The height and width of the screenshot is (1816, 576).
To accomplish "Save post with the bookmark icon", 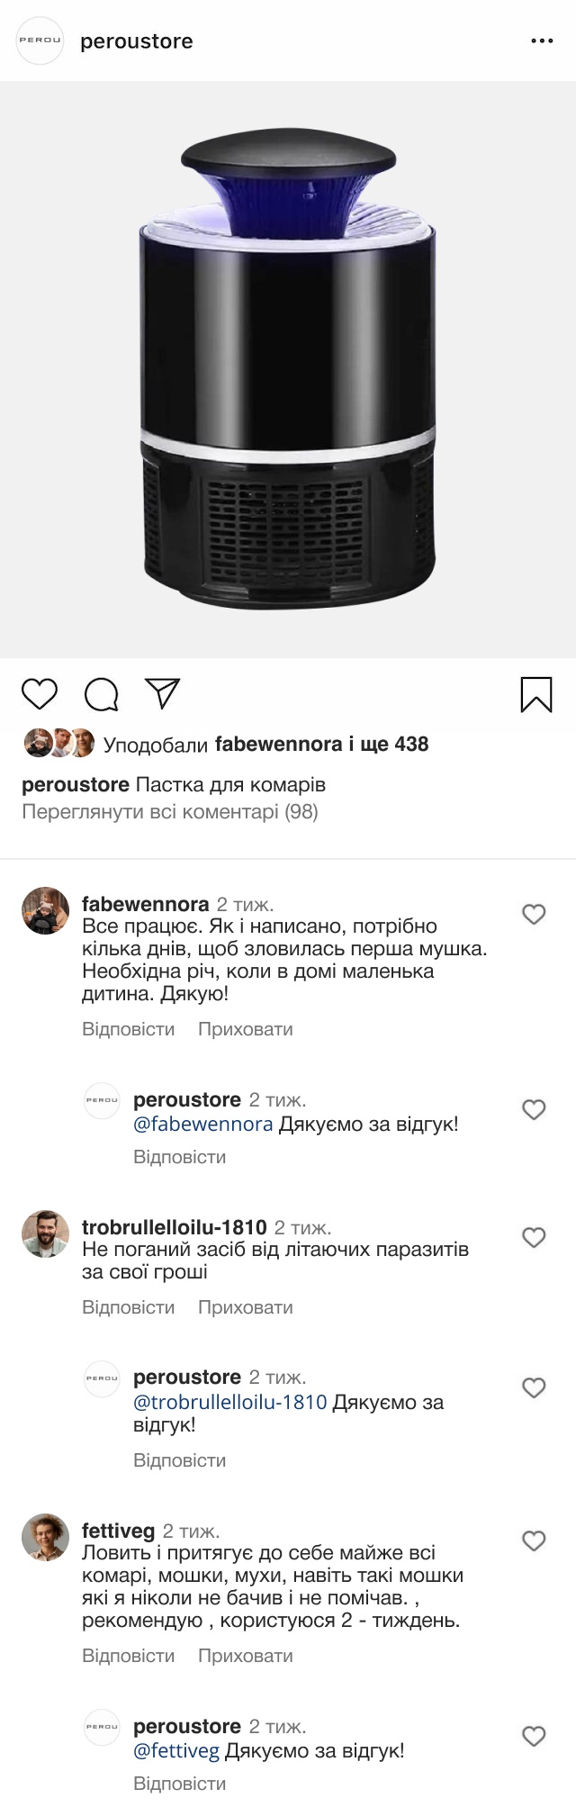I will click(x=536, y=695).
